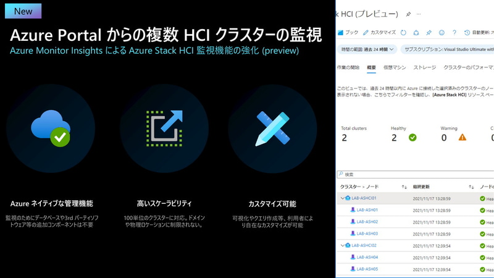This screenshot has width=494, height=278.
Task: Collapse the LAB-ASHCI02 cluster row
Action: click(x=343, y=245)
